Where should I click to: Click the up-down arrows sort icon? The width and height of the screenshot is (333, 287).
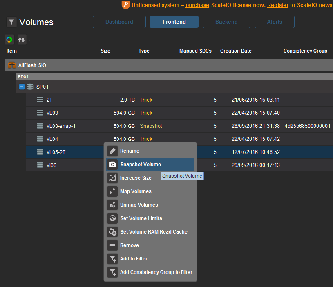(x=22, y=40)
